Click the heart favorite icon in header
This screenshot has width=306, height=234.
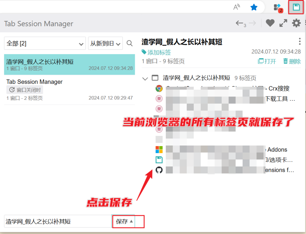[x=270, y=23]
